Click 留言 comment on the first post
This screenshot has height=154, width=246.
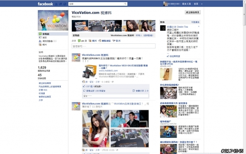[x=91, y=82]
